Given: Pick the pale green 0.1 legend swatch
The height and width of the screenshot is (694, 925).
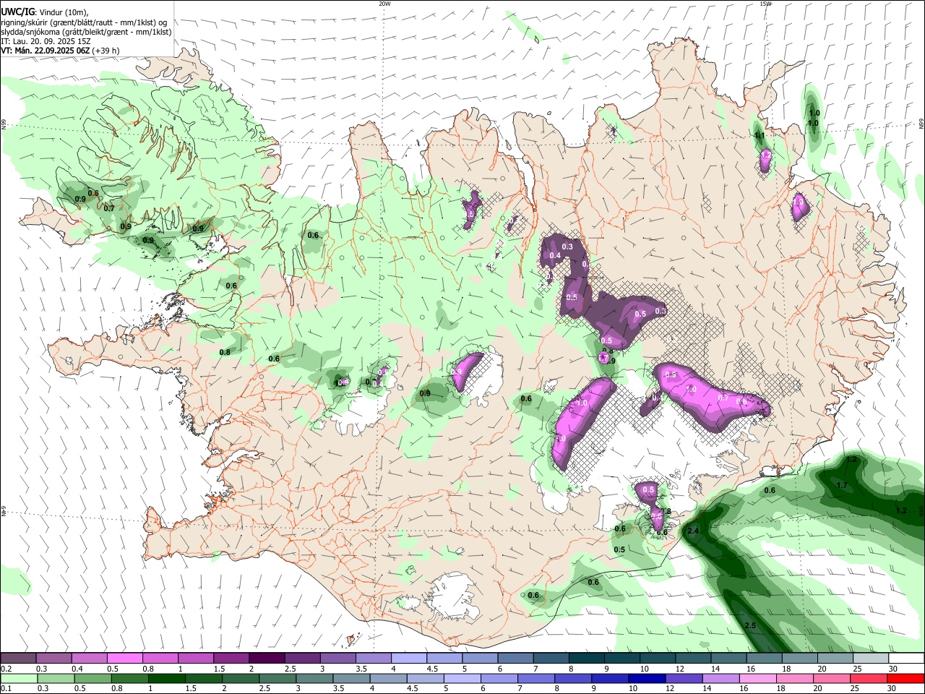Looking at the screenshot, I should tap(18, 678).
